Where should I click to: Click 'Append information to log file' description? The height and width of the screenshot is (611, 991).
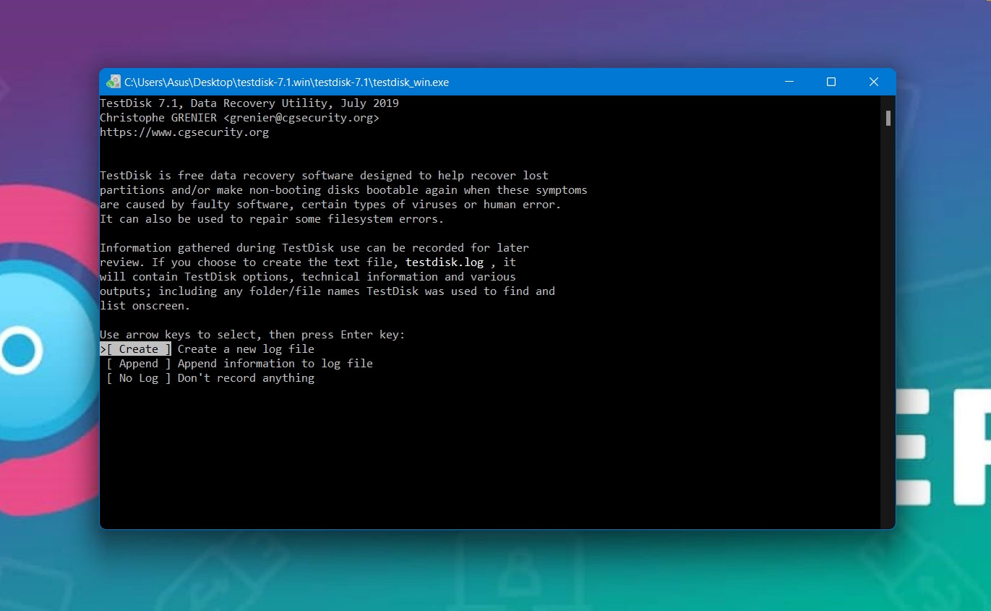(x=275, y=363)
